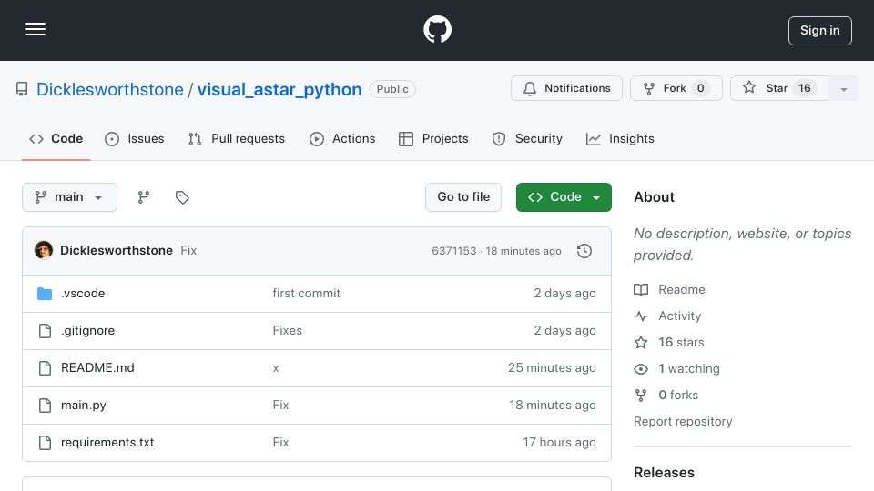View tags via the tag icon
The image size is (874, 491).
(182, 197)
